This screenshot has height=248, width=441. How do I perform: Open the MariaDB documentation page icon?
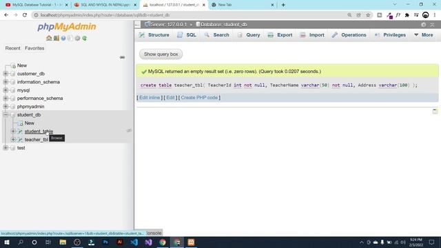(70, 38)
